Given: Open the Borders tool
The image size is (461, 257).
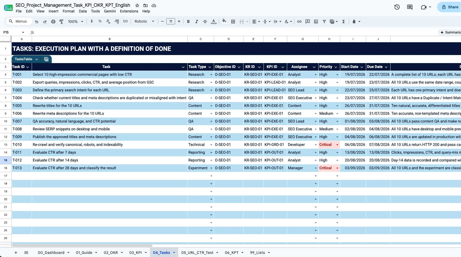Looking at the screenshot, I should point(233,22).
